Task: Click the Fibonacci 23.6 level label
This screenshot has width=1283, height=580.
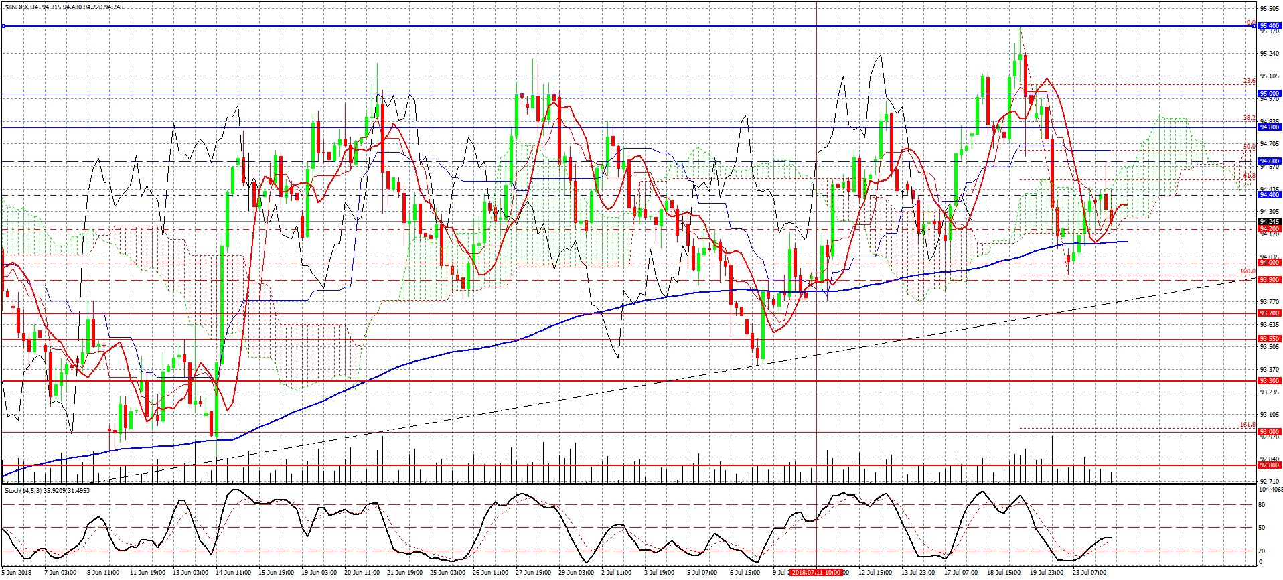Action: point(1250,81)
